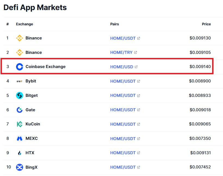Image resolution: width=223 pixels, height=176 pixels.
Task: Open the Binance HOME/USDT pair link
Action: pyautogui.click(x=123, y=38)
